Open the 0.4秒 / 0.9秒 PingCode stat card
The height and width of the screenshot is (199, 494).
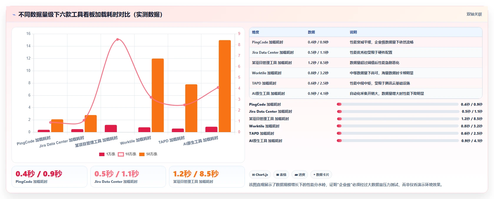[x=49, y=177]
